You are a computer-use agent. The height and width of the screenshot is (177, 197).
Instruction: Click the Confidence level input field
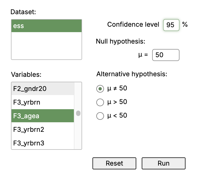click(x=171, y=25)
